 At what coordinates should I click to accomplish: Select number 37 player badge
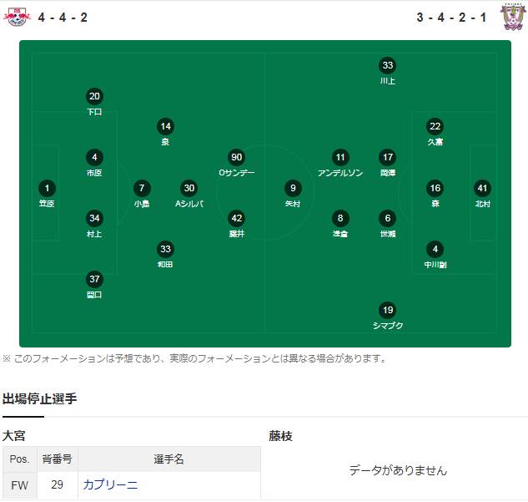pos(94,279)
